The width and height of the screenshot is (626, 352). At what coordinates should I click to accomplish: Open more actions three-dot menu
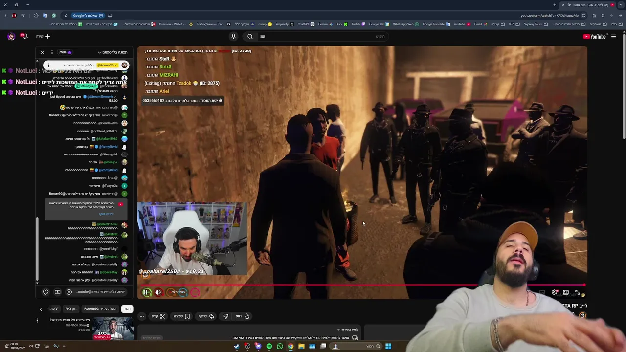[141, 316]
